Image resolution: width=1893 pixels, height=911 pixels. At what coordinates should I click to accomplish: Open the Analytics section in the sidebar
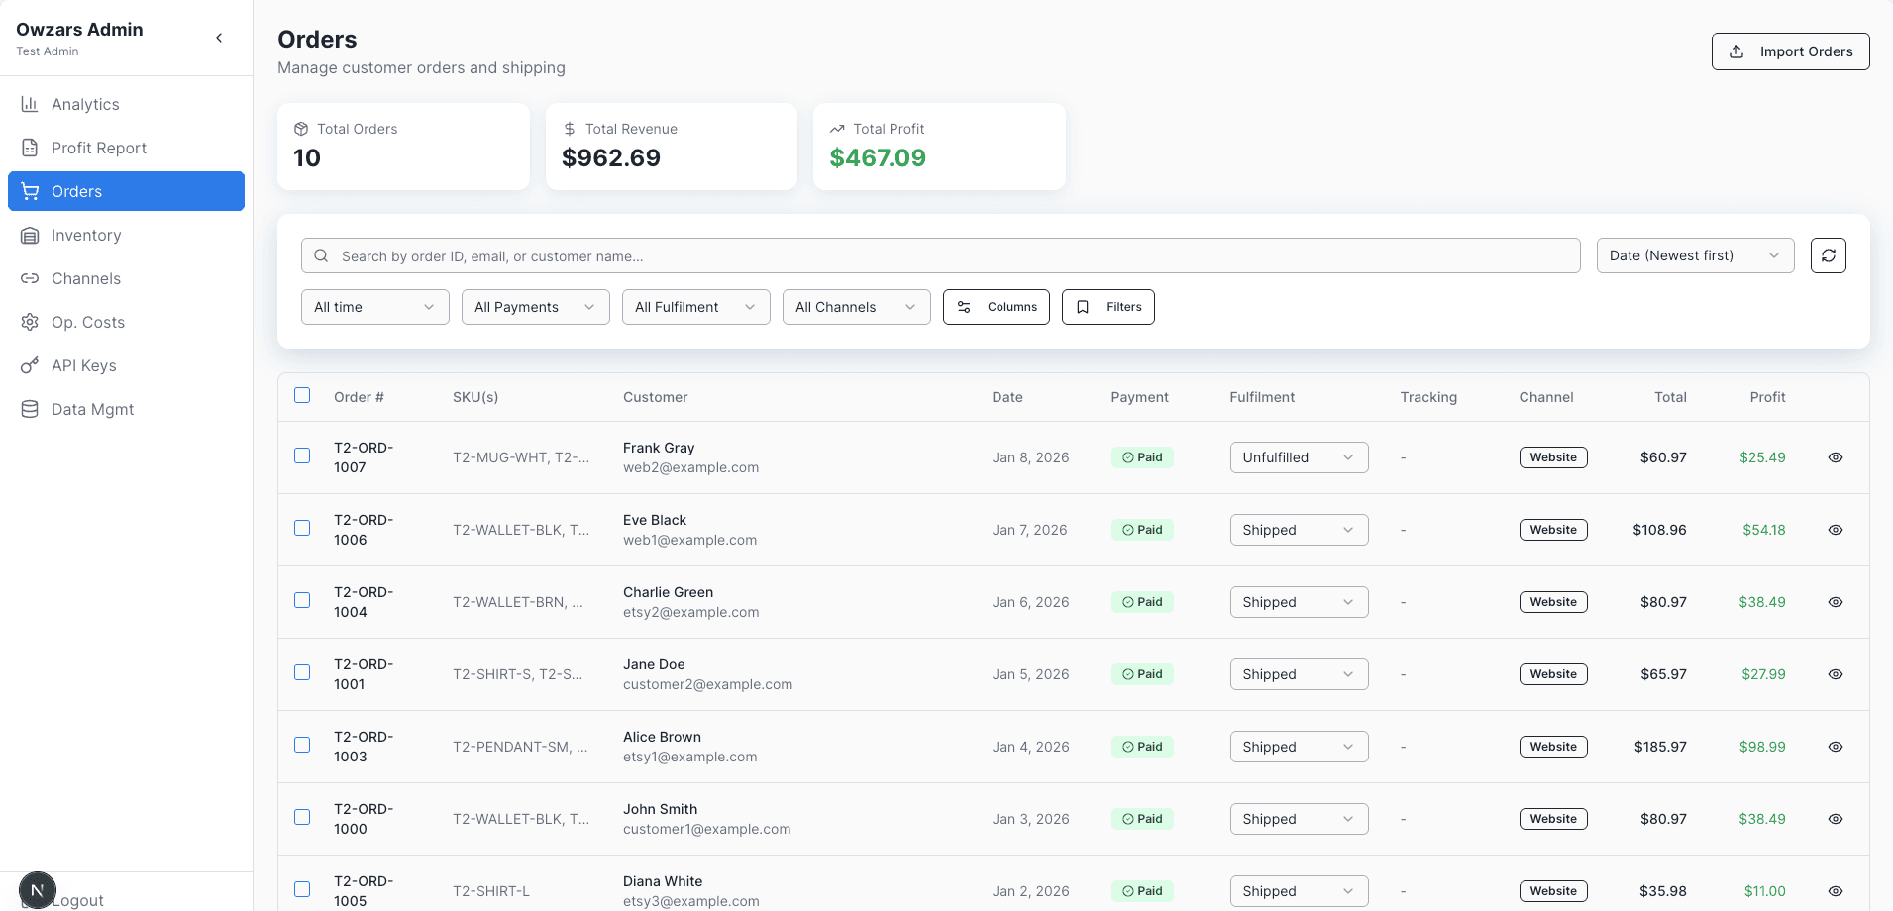tap(85, 104)
